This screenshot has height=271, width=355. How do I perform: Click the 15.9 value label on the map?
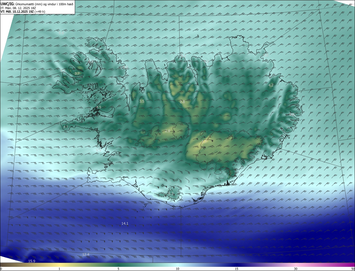click(x=32, y=261)
